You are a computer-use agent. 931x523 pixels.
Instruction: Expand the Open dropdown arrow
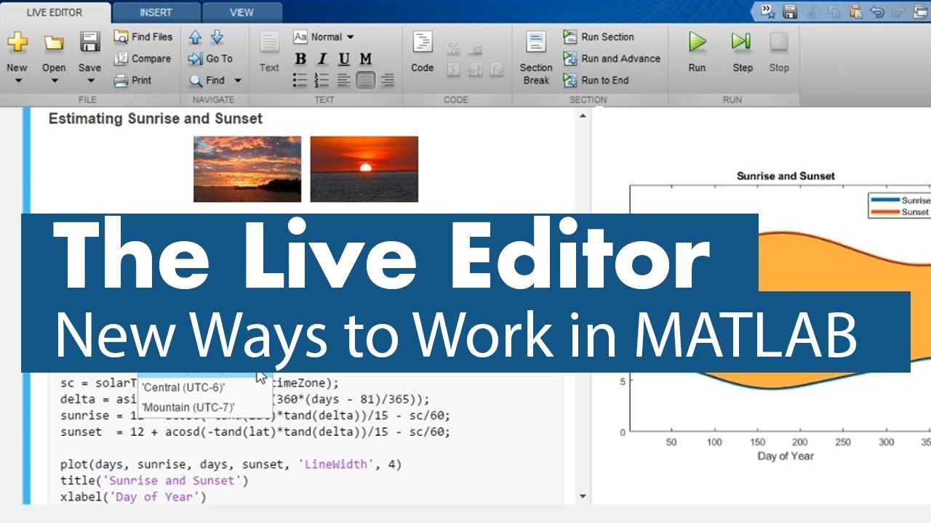click(54, 81)
